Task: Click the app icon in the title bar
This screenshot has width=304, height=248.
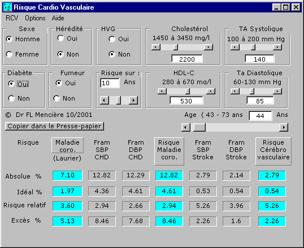Action: click(8, 7)
